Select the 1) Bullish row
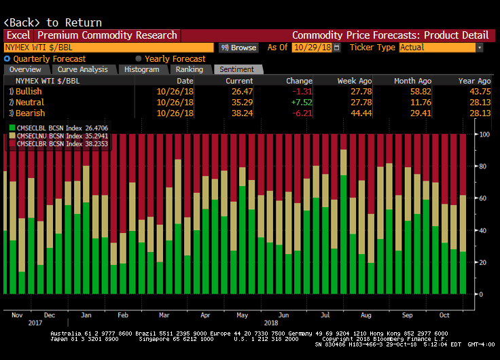This screenshot has width=500, height=360. [247, 92]
